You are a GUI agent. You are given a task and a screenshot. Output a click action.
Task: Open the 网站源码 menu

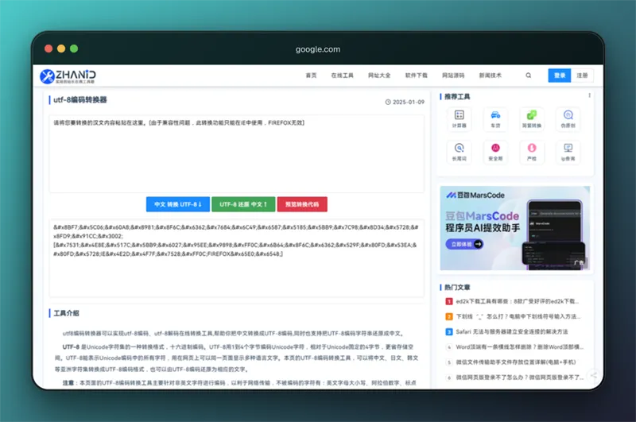453,75
